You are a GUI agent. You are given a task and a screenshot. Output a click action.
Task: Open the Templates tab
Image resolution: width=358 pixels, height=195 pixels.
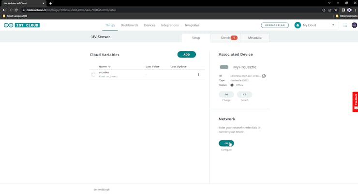point(192,25)
